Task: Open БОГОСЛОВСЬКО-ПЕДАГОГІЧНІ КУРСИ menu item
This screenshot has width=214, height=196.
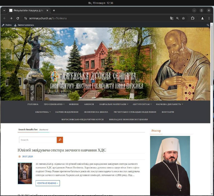Action: [x=83, y=119]
